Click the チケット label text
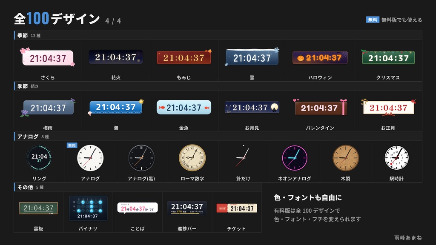The height and width of the screenshot is (245, 436). click(236, 228)
